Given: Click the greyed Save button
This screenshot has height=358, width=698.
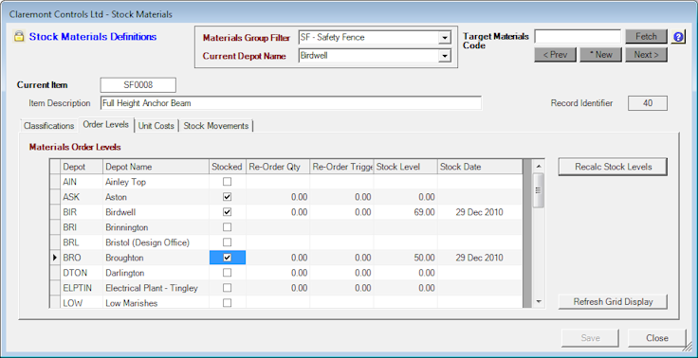Looking at the screenshot, I should [x=590, y=338].
